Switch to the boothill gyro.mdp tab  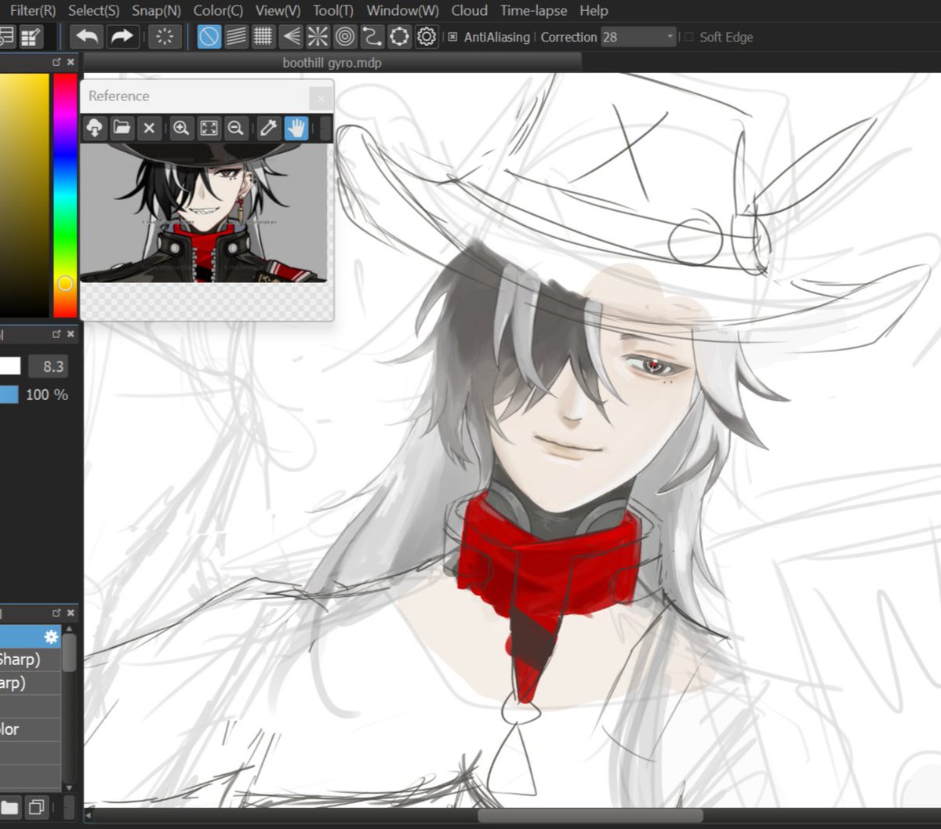pyautogui.click(x=332, y=63)
